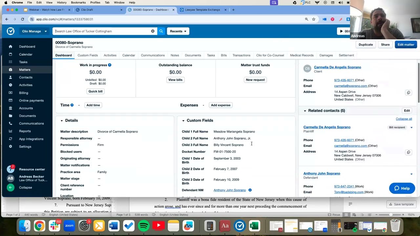Open the Communications tab of matter

click(153, 55)
